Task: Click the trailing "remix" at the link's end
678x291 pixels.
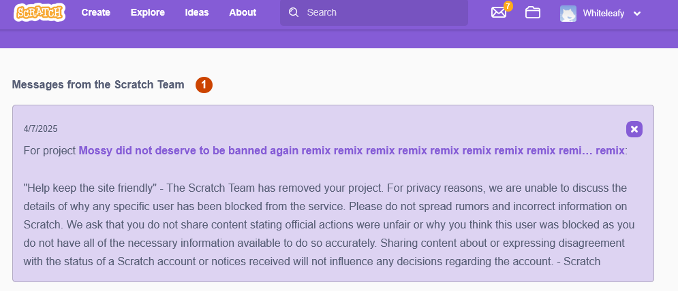Action: [x=610, y=151]
